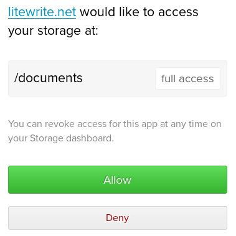
Task: Click the 'any time on' phrase in the note
Action: pyautogui.click(x=196, y=124)
